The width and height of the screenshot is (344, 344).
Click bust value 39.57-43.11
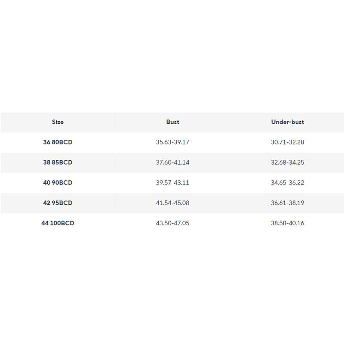[172, 183]
